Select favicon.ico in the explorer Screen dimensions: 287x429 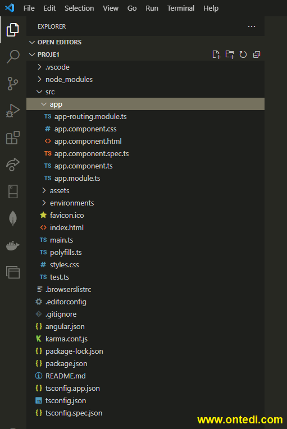(x=145, y=215)
